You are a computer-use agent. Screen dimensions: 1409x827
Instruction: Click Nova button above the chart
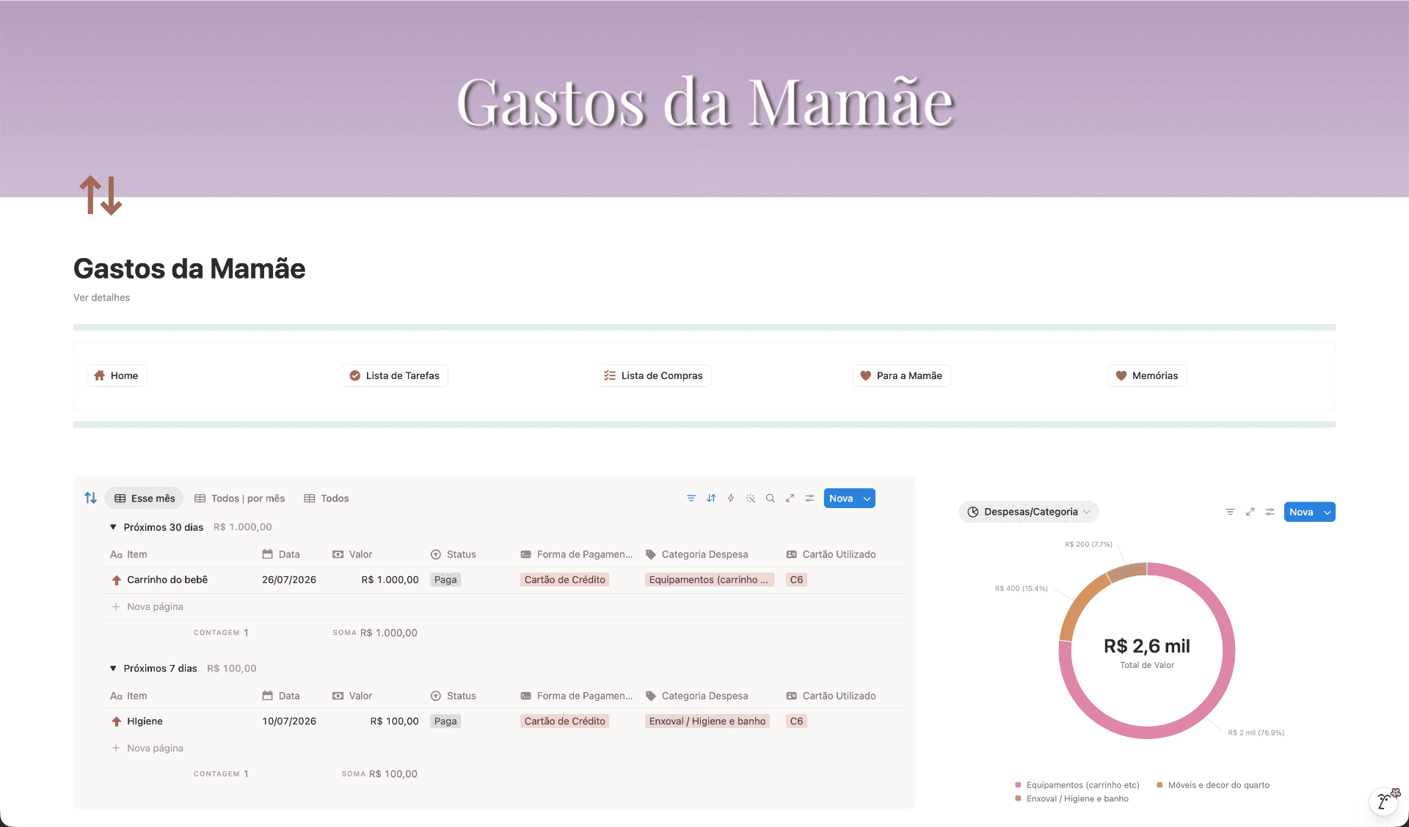(1301, 512)
